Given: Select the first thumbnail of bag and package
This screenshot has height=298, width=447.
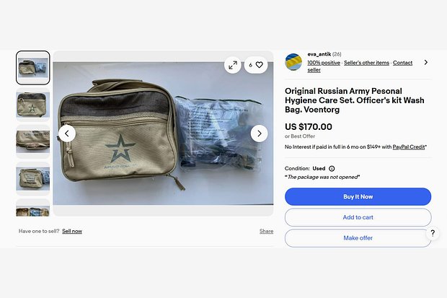Looking at the screenshot, I should (x=32, y=68).
